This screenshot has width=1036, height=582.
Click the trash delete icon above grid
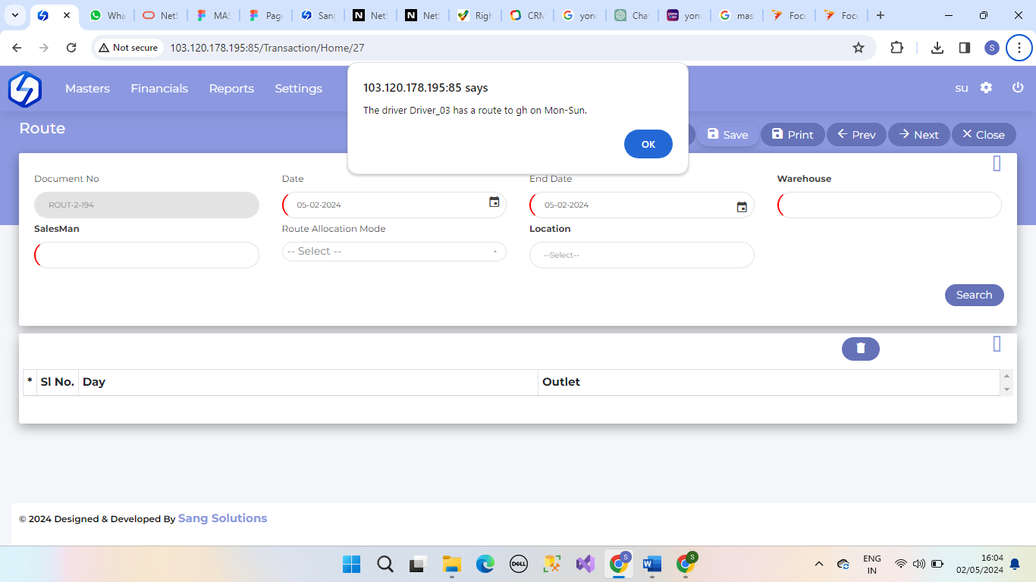click(x=860, y=349)
